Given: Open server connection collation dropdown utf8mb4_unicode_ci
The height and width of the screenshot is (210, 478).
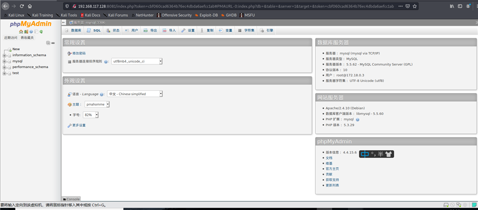Looking at the screenshot, I should (137, 61).
